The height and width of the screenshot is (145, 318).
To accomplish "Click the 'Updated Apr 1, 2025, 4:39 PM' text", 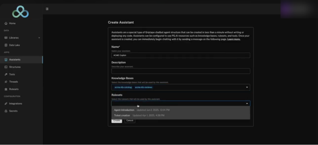I will [148, 115].
